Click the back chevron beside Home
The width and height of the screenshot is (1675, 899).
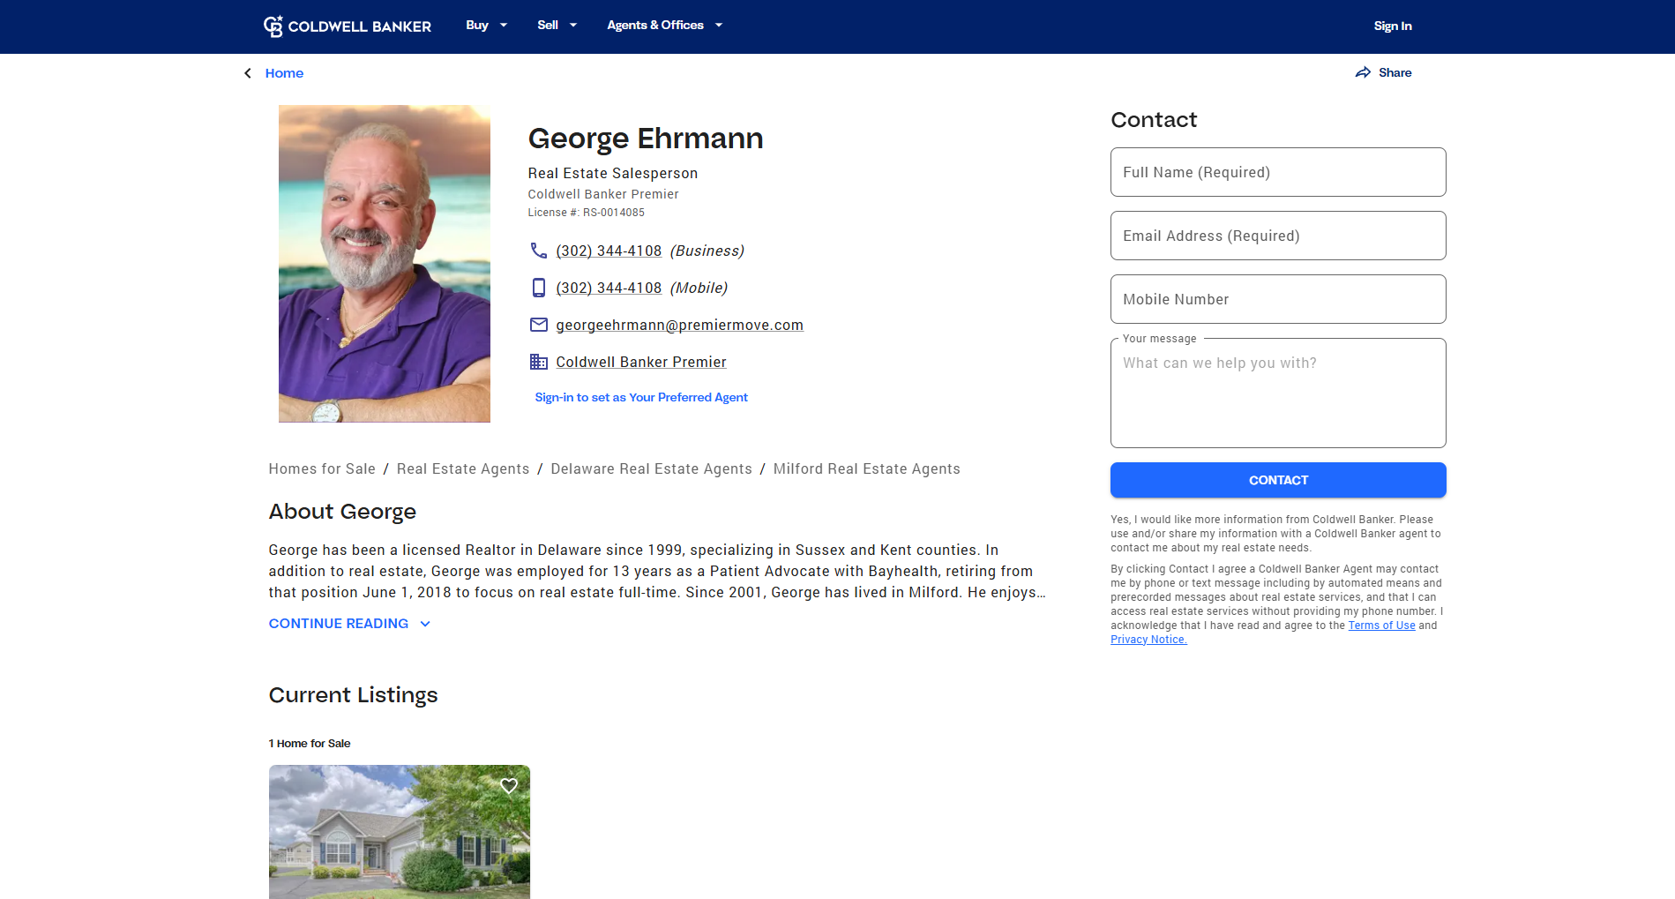[x=248, y=73]
